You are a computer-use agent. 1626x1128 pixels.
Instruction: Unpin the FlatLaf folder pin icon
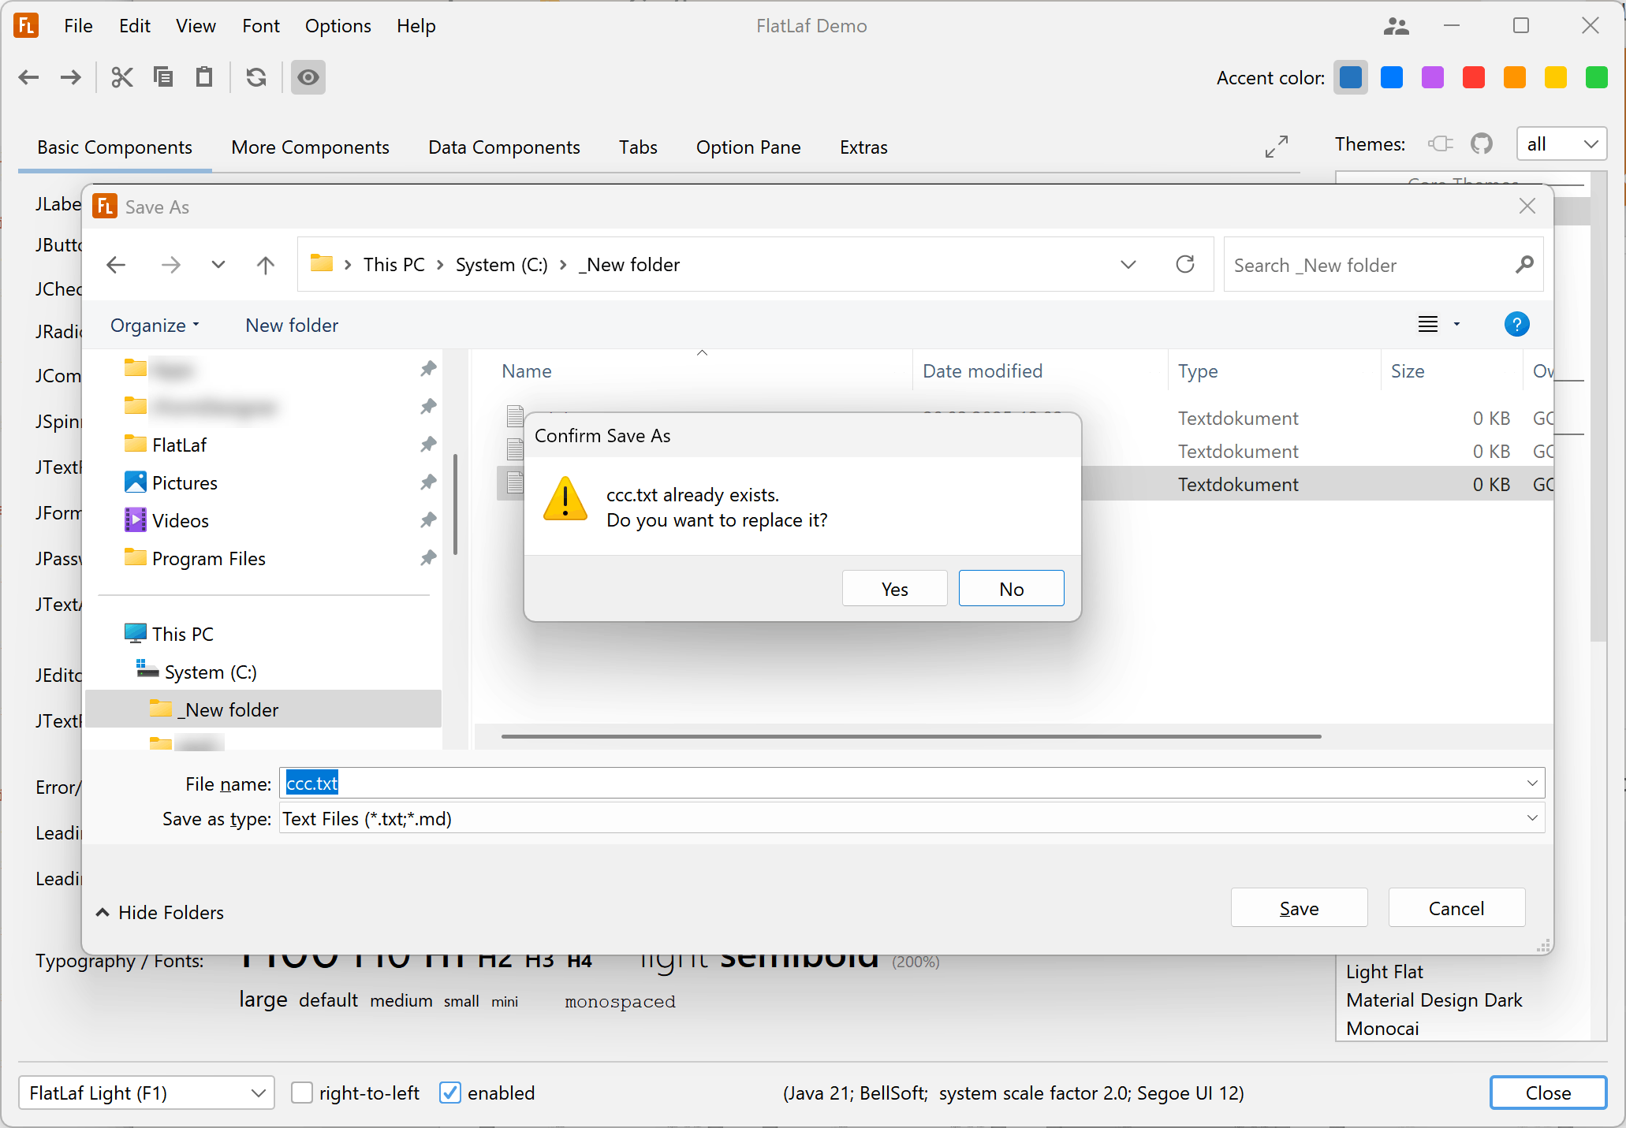click(x=428, y=444)
